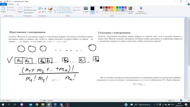Image resolution: width=190 pixels, height=107 pixels.
Task: Open Telegram from the taskbar
Action: 61,104
